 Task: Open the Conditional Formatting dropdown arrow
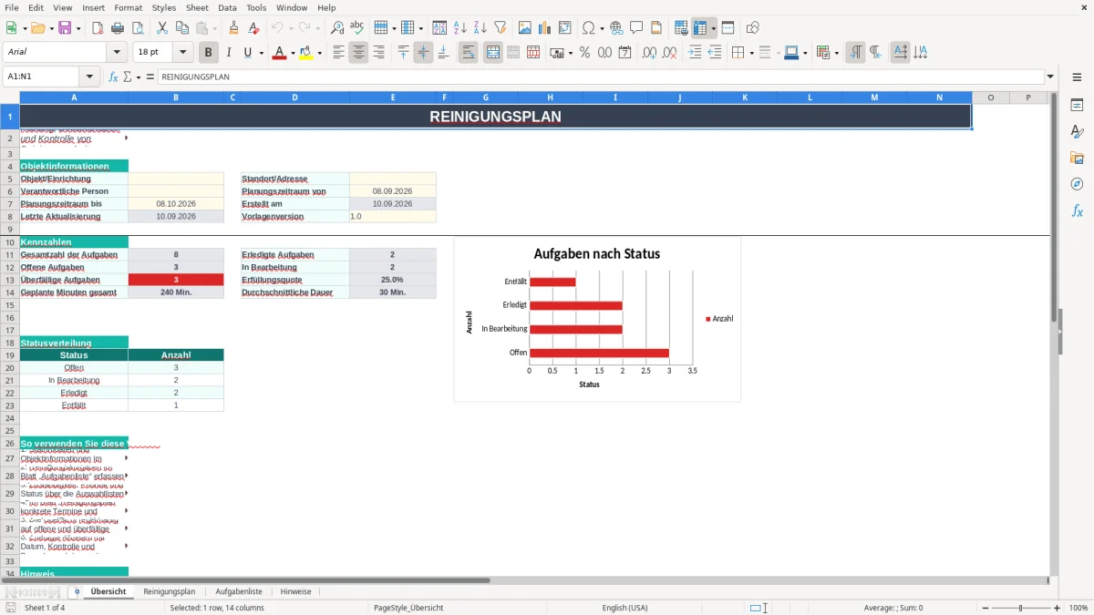[x=836, y=53]
